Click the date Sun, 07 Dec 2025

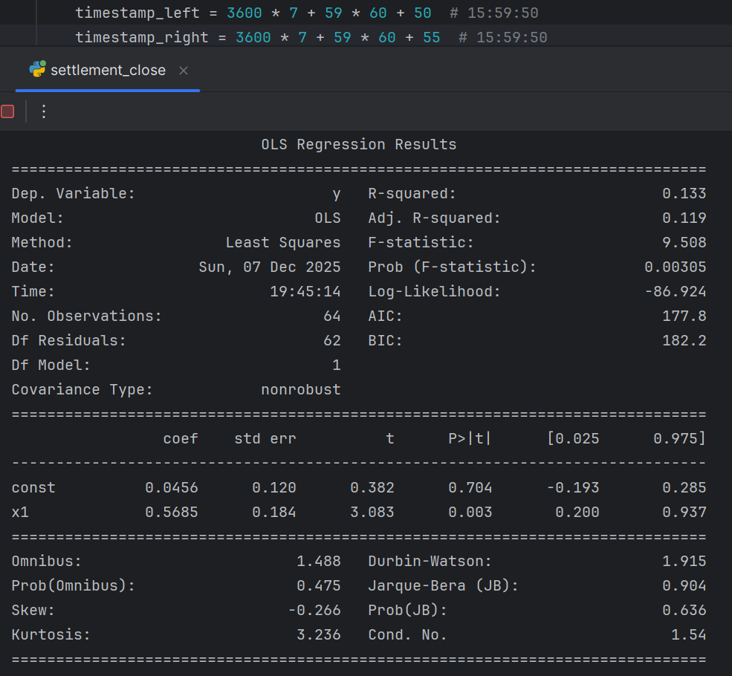[270, 267]
